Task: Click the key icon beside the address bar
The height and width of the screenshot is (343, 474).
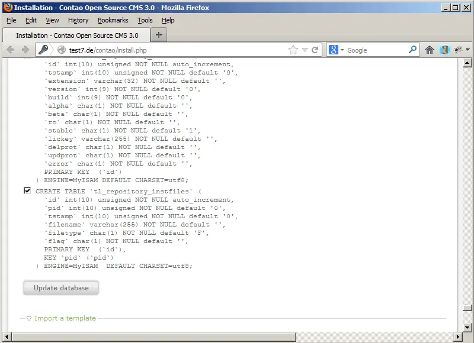Action: tap(44, 50)
